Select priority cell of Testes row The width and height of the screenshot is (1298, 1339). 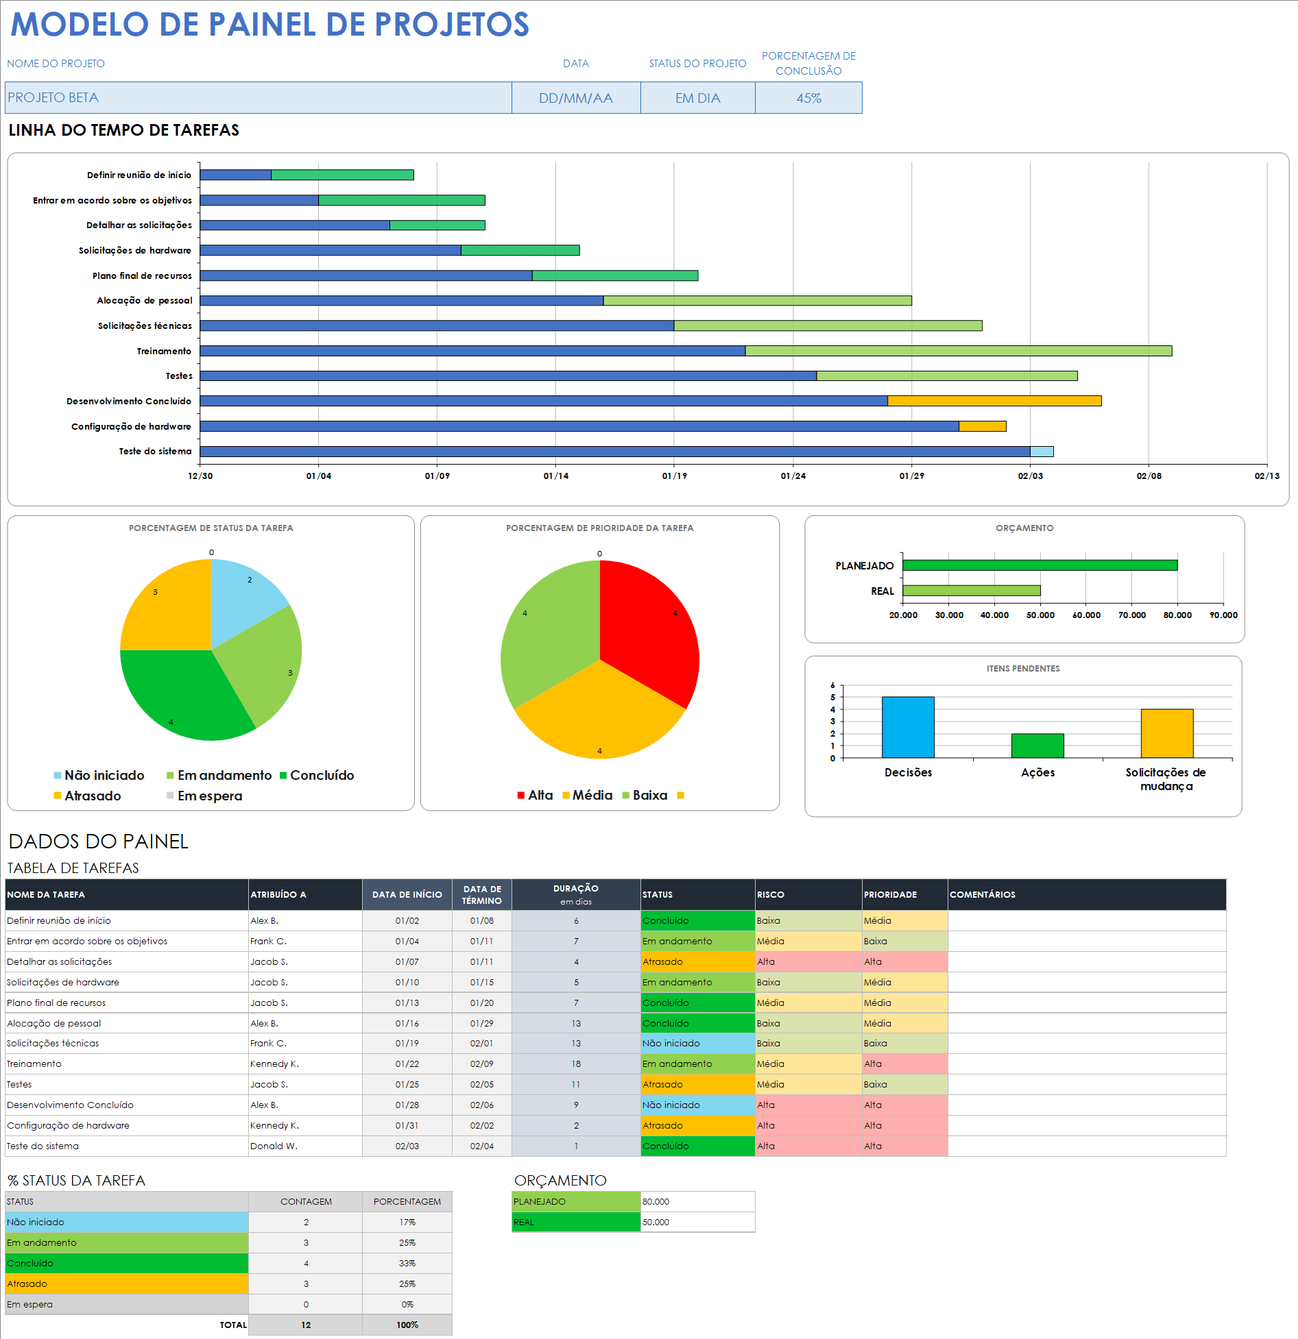[904, 1085]
